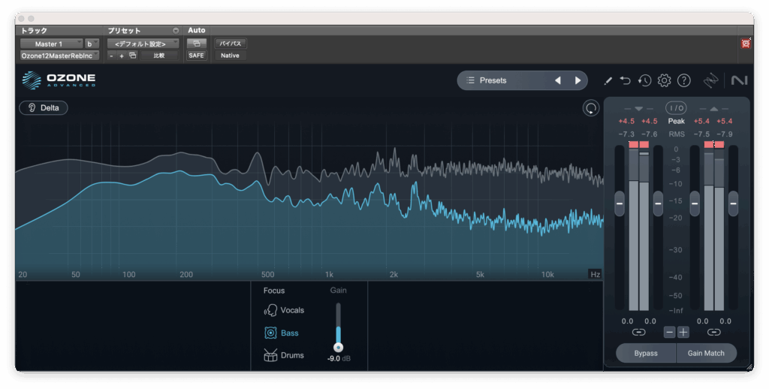Click the undo arrow icon
Viewport: 769px width, 389px height.
(626, 80)
